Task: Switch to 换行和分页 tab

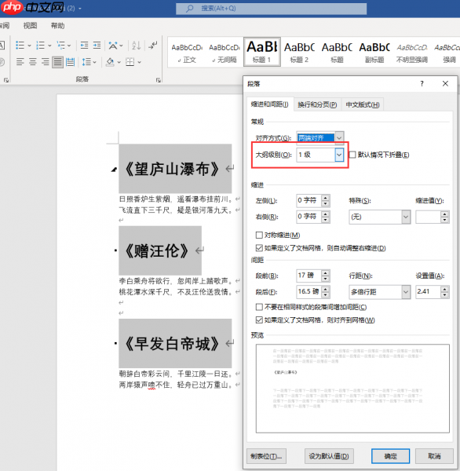Action: coord(317,105)
